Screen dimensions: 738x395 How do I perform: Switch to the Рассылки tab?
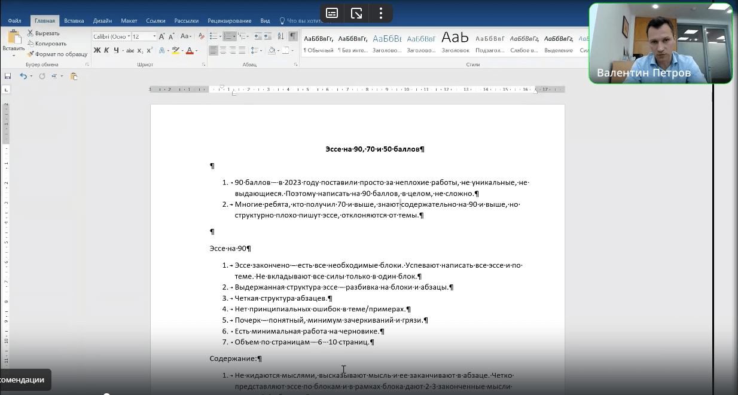(x=187, y=20)
